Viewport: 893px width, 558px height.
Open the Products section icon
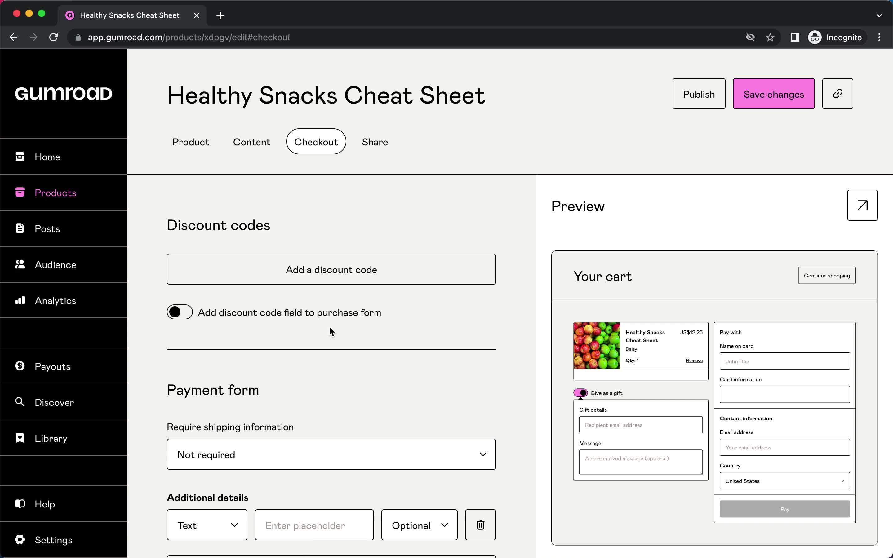tap(19, 193)
